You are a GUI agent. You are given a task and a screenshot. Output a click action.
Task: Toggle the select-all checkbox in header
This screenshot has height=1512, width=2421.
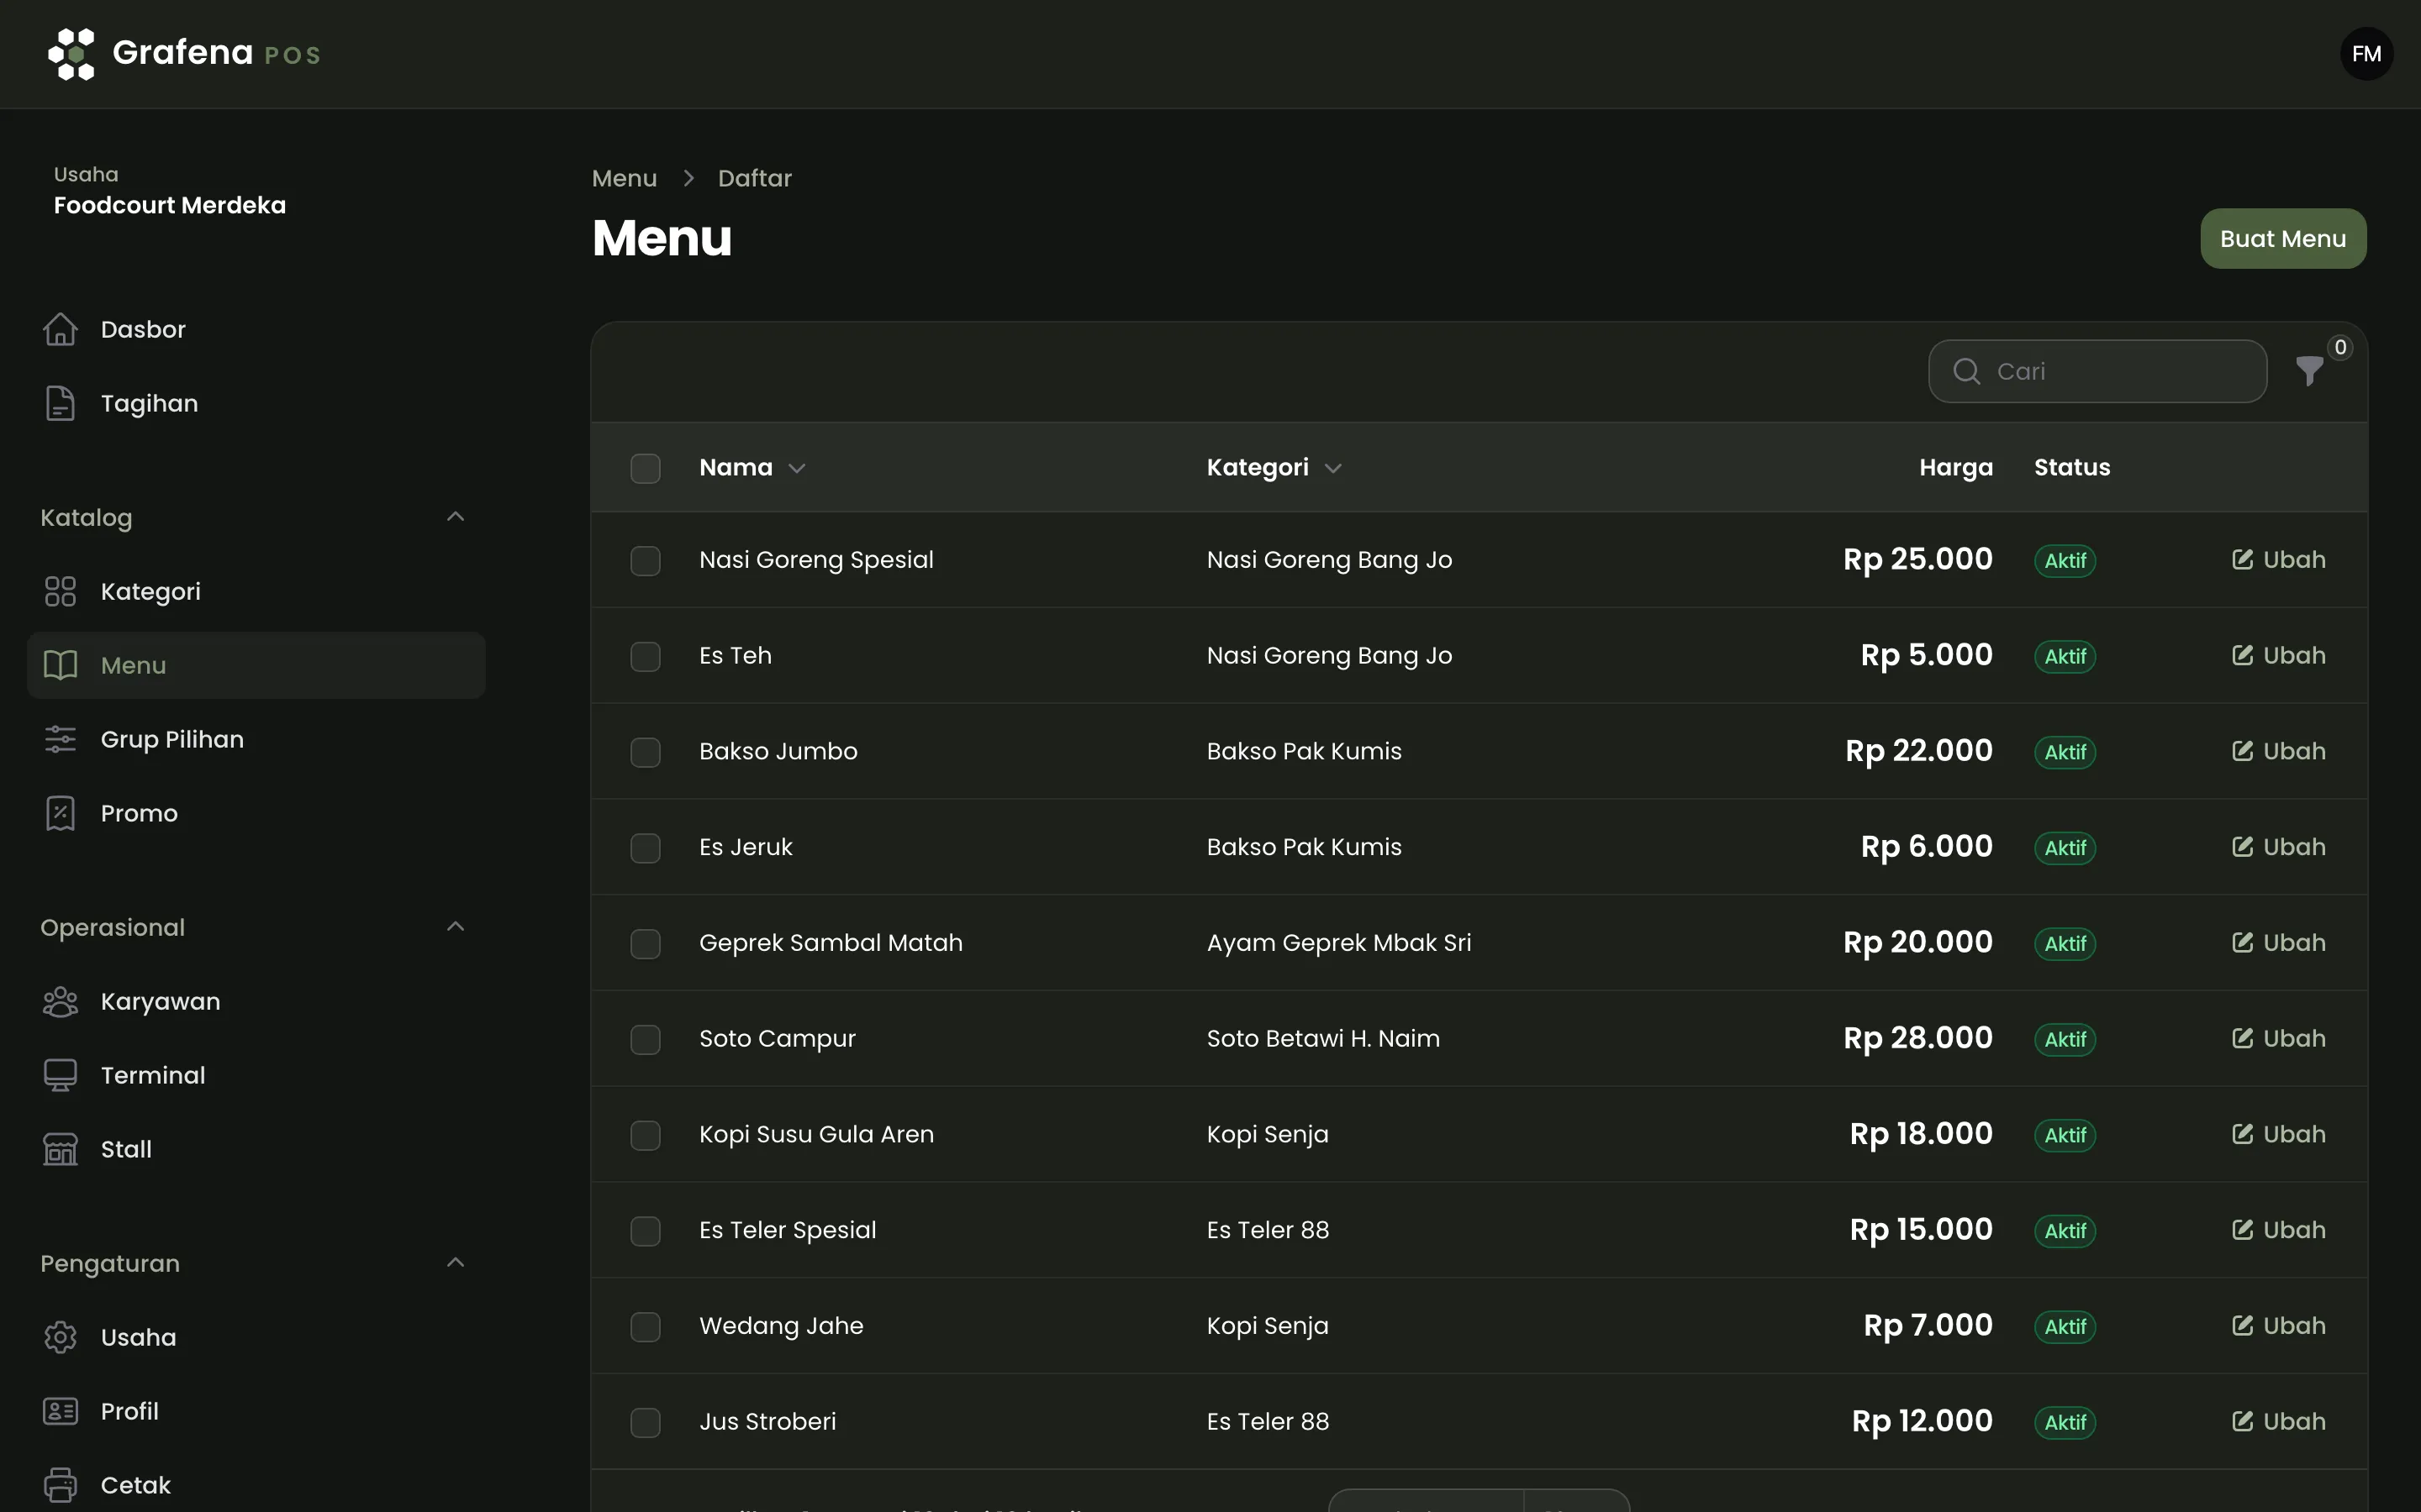click(646, 468)
